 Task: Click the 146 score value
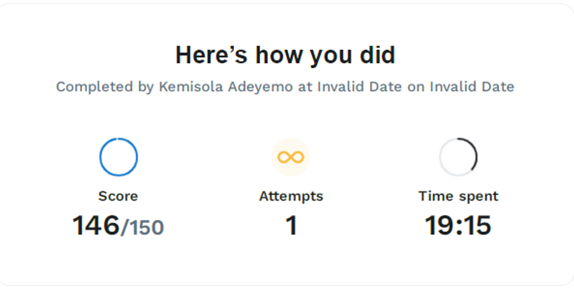96,226
